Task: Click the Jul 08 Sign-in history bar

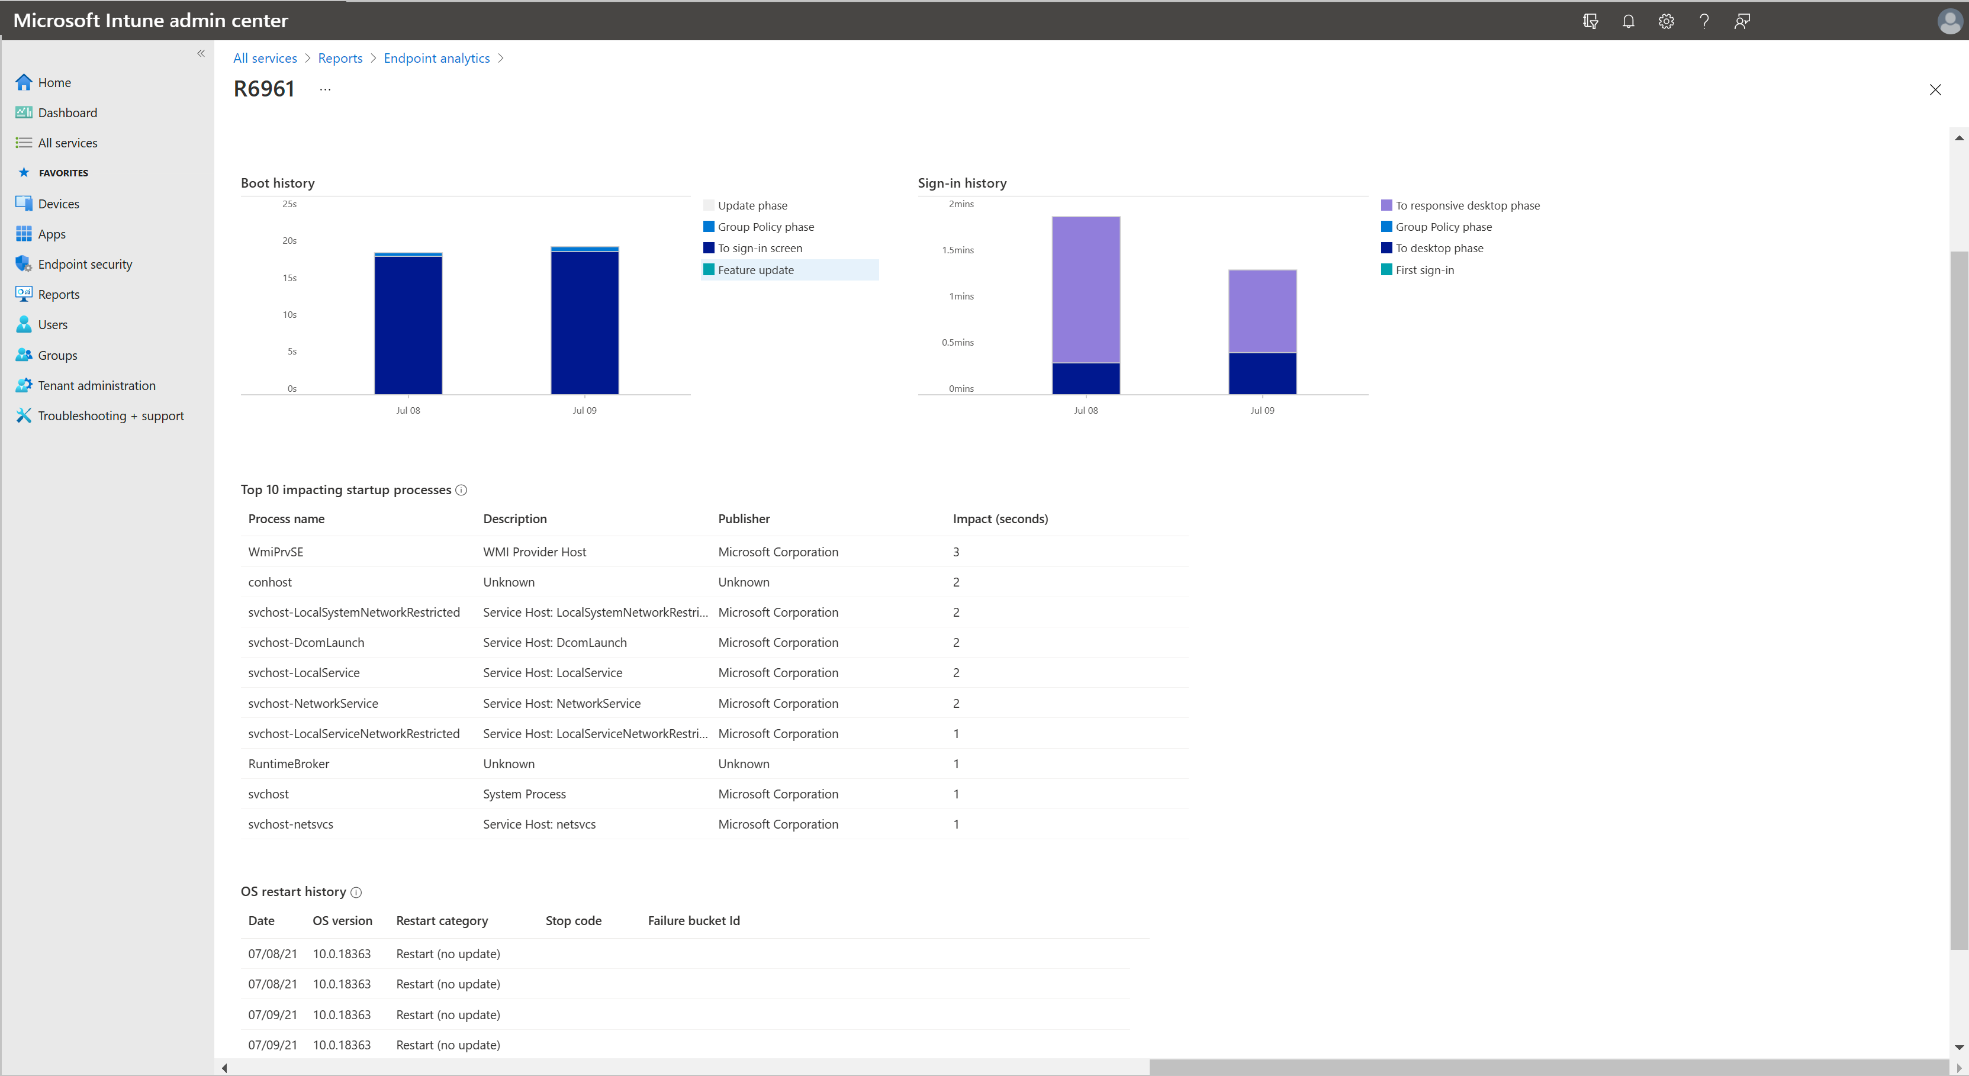Action: coord(1085,305)
